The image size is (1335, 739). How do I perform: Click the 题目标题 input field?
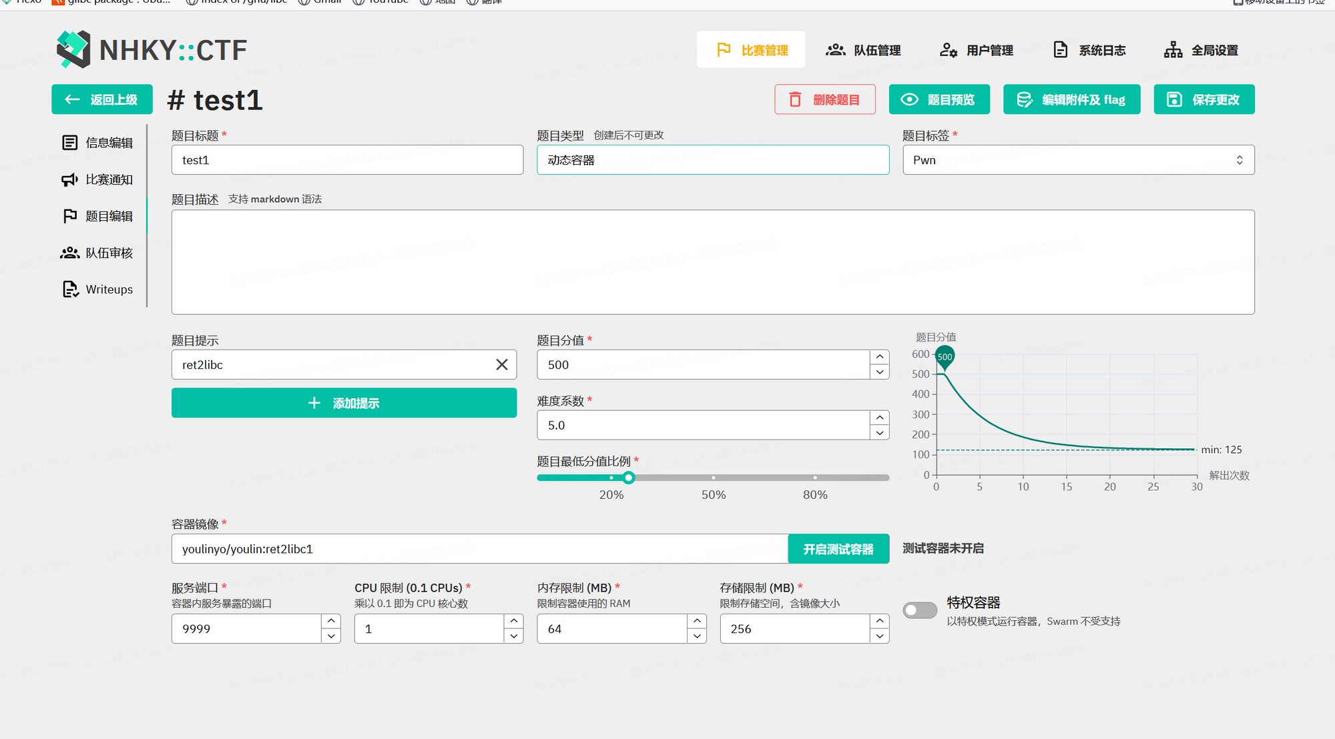[x=347, y=160]
